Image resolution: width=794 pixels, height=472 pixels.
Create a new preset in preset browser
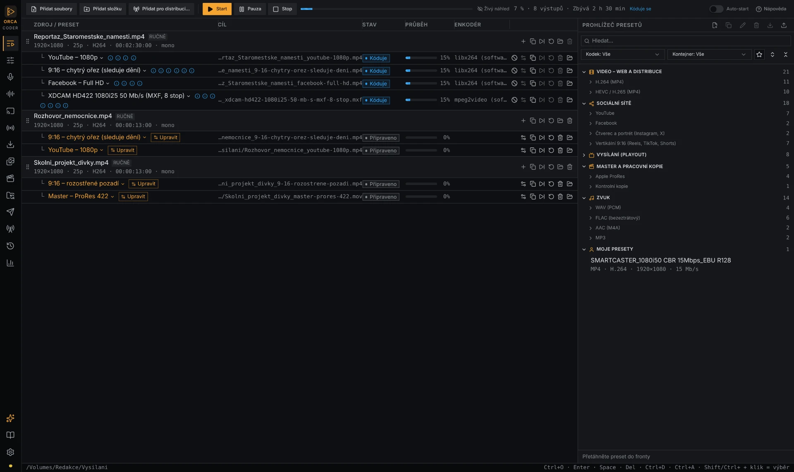[715, 25]
